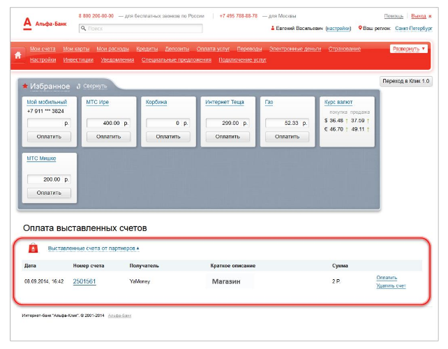Open Переводы menu item

pos(249,49)
